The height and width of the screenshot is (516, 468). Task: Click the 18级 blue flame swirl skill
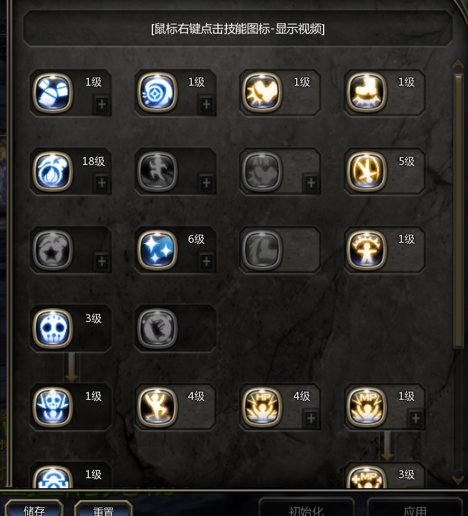53,171
